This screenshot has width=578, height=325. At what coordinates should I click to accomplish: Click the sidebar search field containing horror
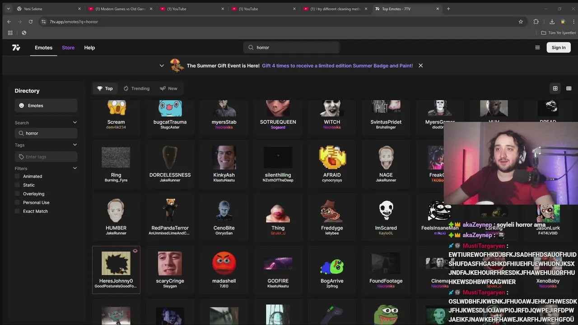tap(46, 133)
